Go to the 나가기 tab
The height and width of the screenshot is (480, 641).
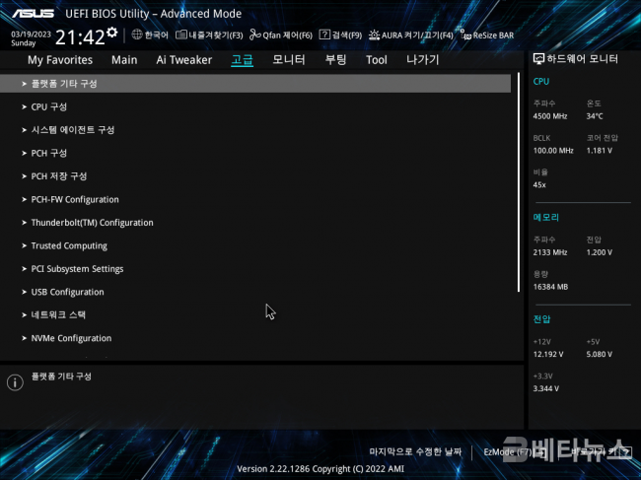coord(422,60)
